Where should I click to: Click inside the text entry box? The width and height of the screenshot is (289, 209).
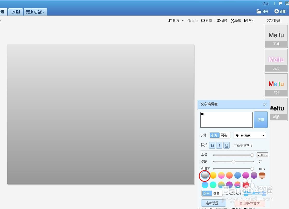click(226, 120)
